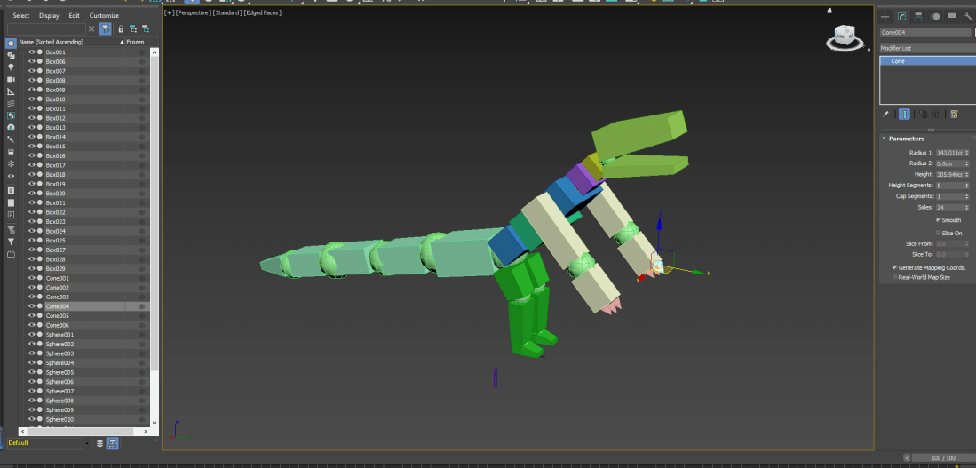The width and height of the screenshot is (976, 468).
Task: Toggle Display Geometry filter icon in Scene Explorer
Action: pyautogui.click(x=11, y=44)
